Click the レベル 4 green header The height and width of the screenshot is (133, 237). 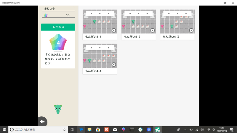click(58, 27)
